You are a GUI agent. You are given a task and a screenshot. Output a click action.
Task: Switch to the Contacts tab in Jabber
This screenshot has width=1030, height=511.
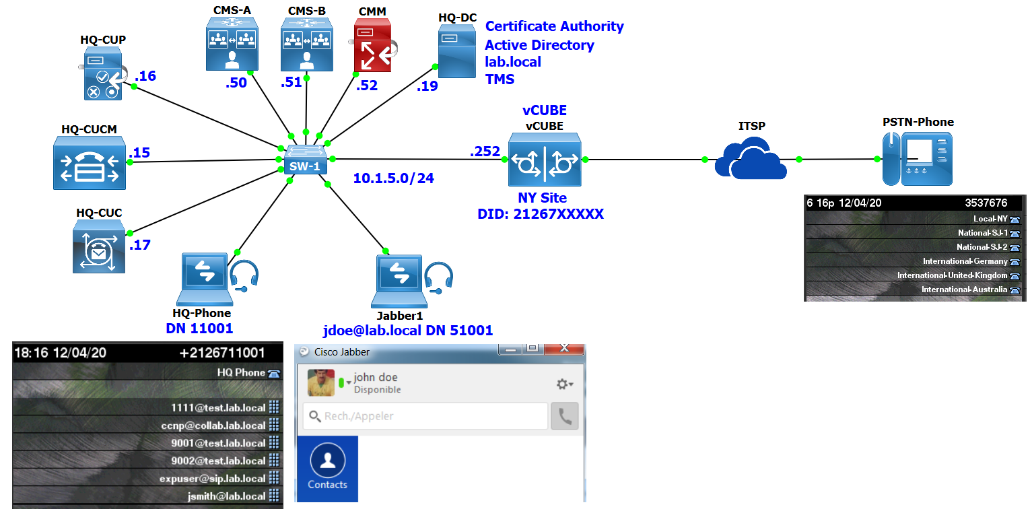pyautogui.click(x=327, y=469)
